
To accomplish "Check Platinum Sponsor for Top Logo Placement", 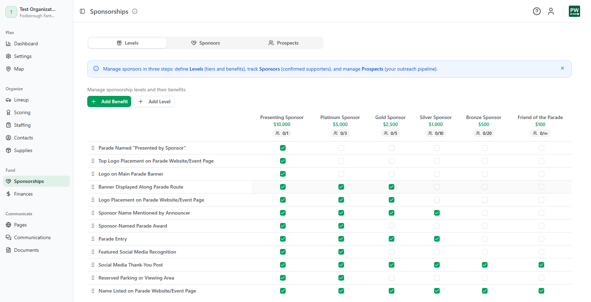I will pos(341,161).
